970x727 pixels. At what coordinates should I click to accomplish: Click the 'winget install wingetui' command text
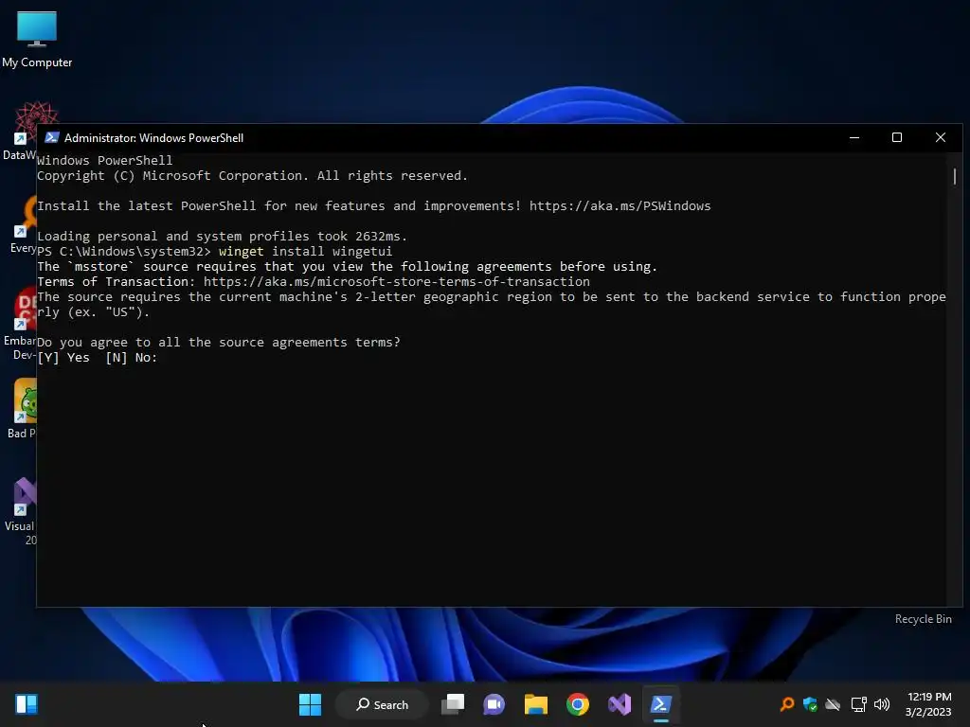pos(305,252)
